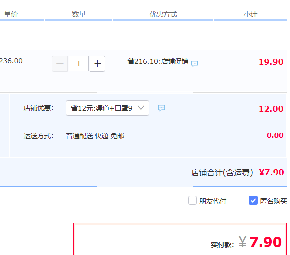Viewport: 290px width, 255px height.
Task: Click the 普通配送 快递 免邮 shipping text
Action: coord(95,136)
